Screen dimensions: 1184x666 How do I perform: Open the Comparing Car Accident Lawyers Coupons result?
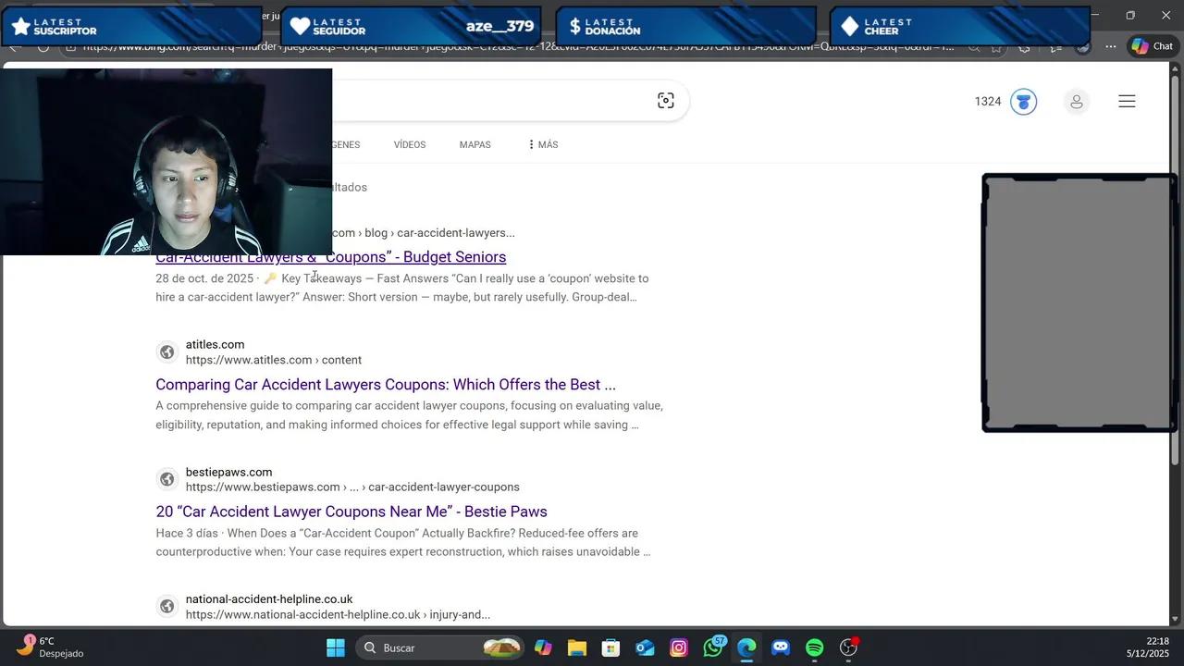[386, 385]
